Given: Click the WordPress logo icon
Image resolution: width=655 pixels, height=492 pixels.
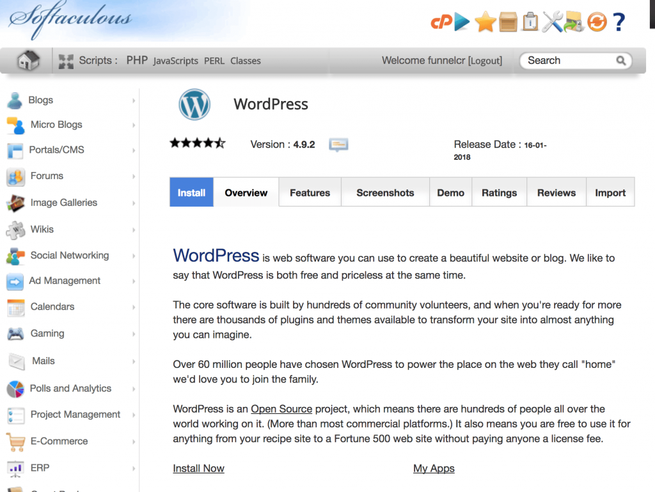Looking at the screenshot, I should point(194,104).
